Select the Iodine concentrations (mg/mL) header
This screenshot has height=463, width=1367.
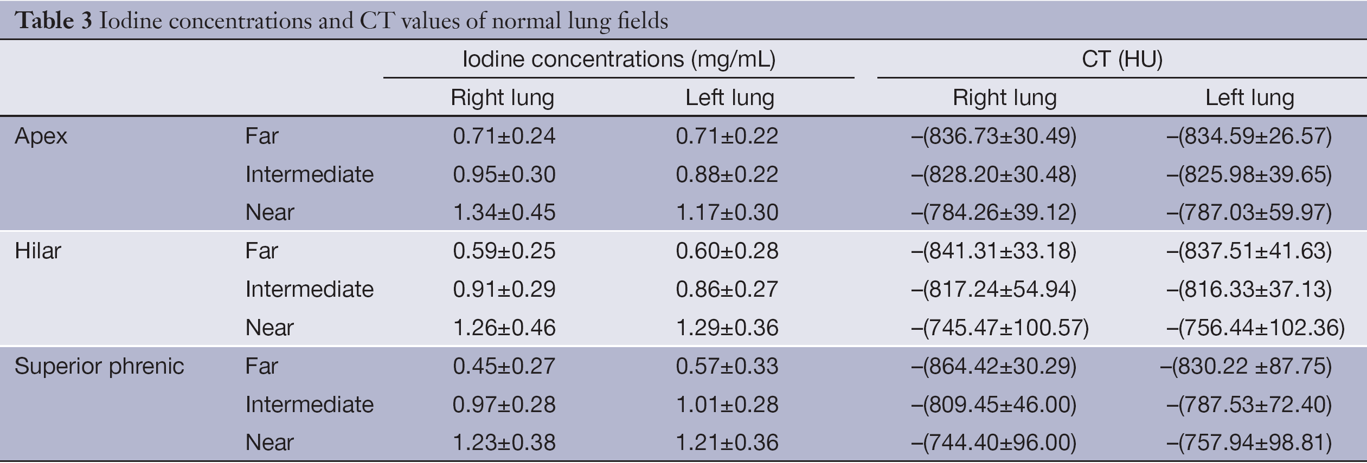click(x=619, y=59)
